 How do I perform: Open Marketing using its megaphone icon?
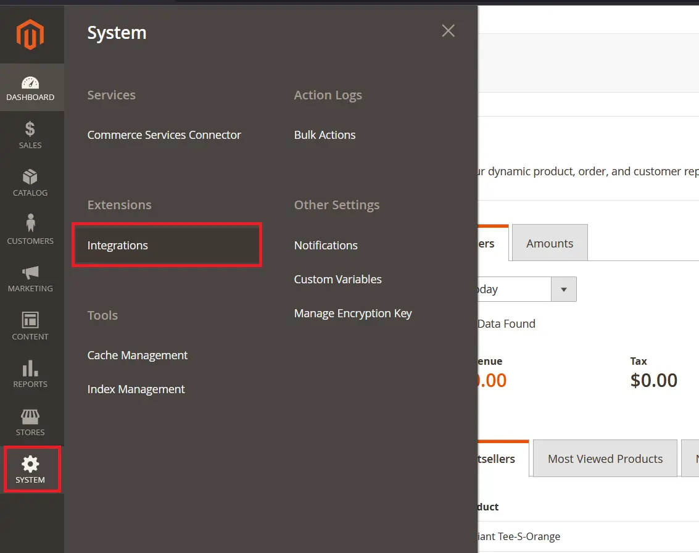[x=30, y=278]
